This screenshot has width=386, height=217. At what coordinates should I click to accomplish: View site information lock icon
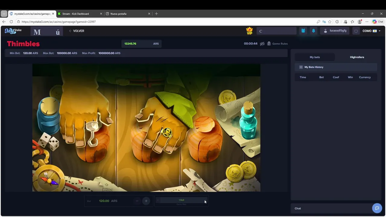[18, 22]
